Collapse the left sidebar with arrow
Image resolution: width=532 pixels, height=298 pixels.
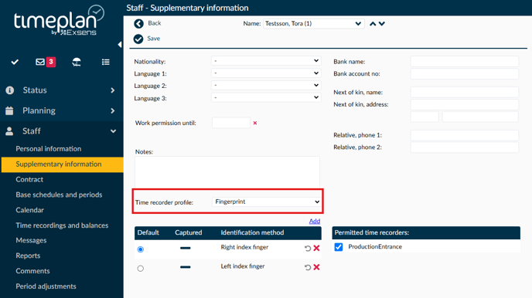tap(119, 44)
